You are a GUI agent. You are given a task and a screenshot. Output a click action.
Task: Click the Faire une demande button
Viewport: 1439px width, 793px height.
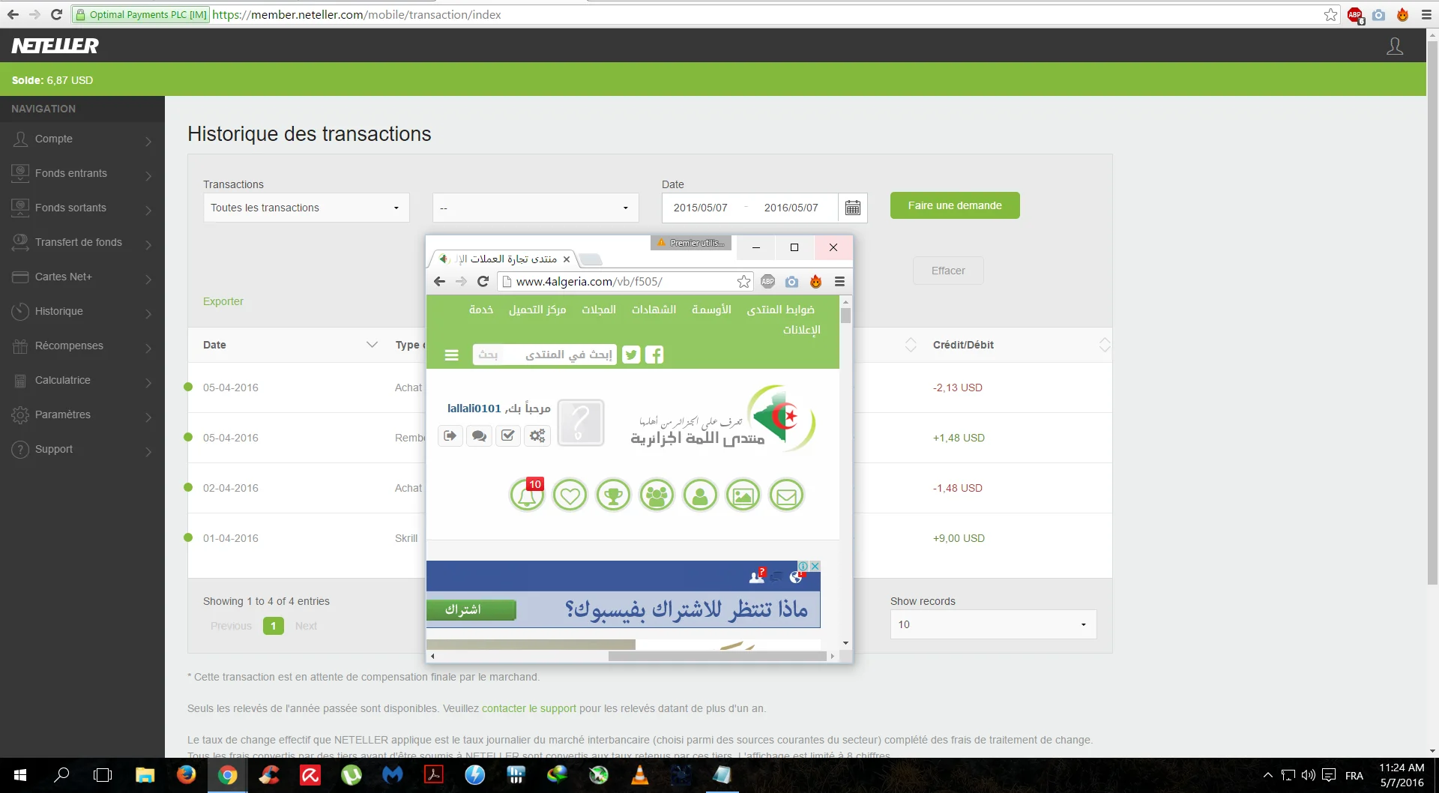coord(954,205)
